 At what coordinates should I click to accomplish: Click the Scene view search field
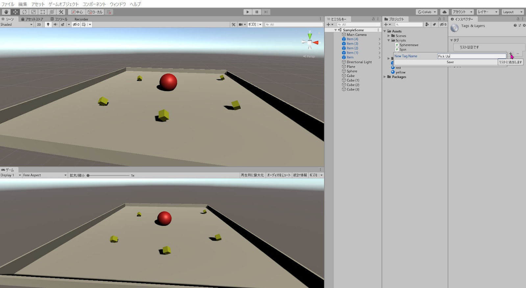tap(294, 24)
